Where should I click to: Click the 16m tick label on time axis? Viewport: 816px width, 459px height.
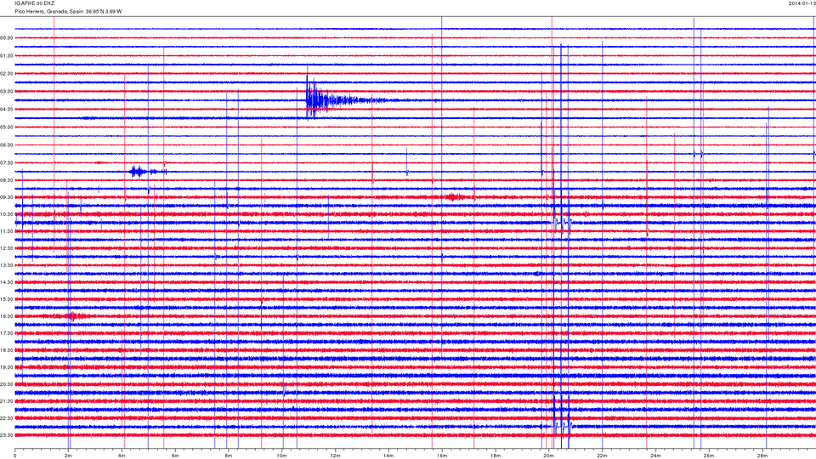coord(442,456)
